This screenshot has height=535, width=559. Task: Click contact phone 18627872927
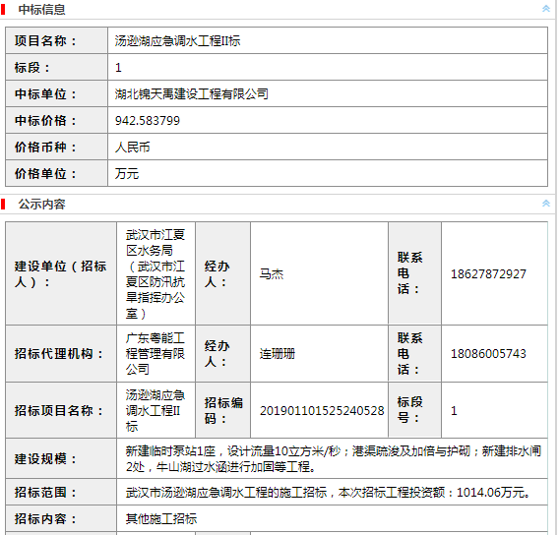pos(488,274)
